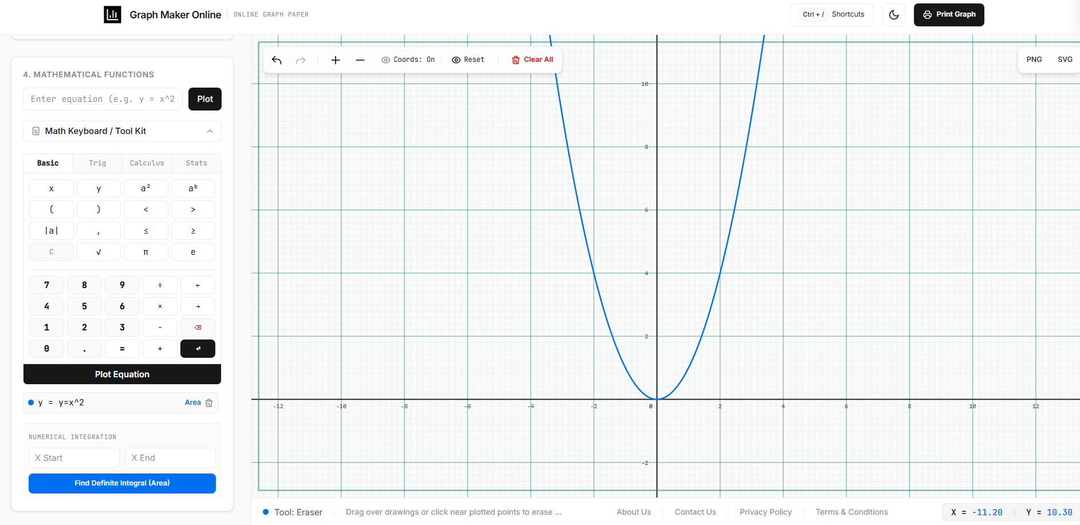1080x525 pixels.
Task: Click the blue color dot of y=x^2
Action: point(31,402)
